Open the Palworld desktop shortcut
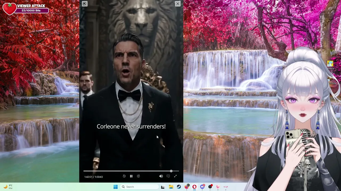The image size is (341, 191). pos(330,65)
